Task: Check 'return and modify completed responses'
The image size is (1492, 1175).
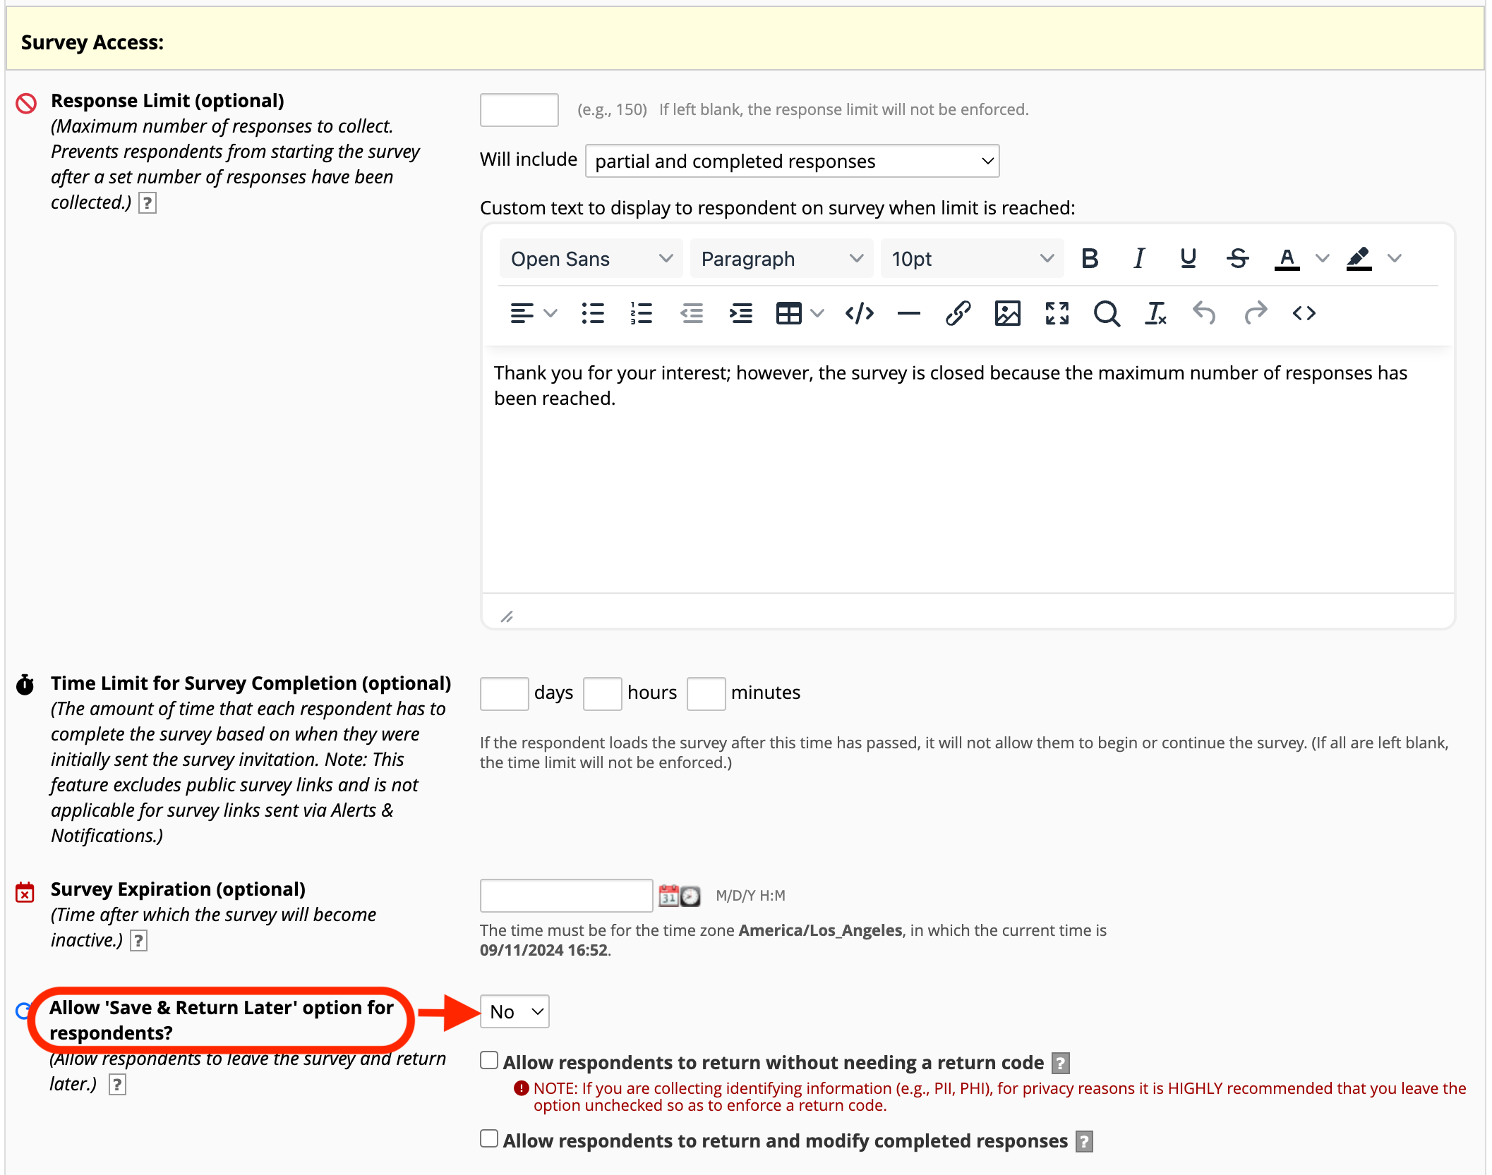Action: click(x=489, y=1138)
